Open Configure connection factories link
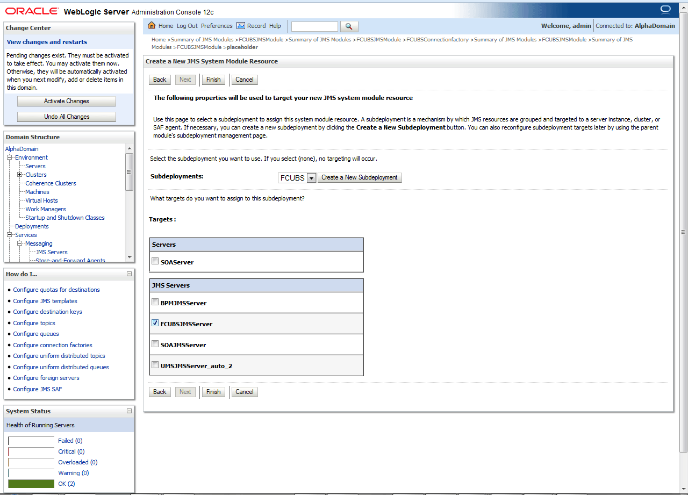The height and width of the screenshot is (495, 688). [53, 345]
